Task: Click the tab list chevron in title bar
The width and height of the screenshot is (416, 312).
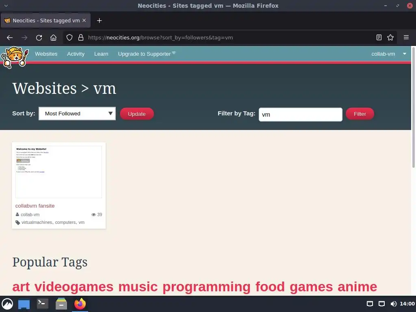Action: click(6, 6)
